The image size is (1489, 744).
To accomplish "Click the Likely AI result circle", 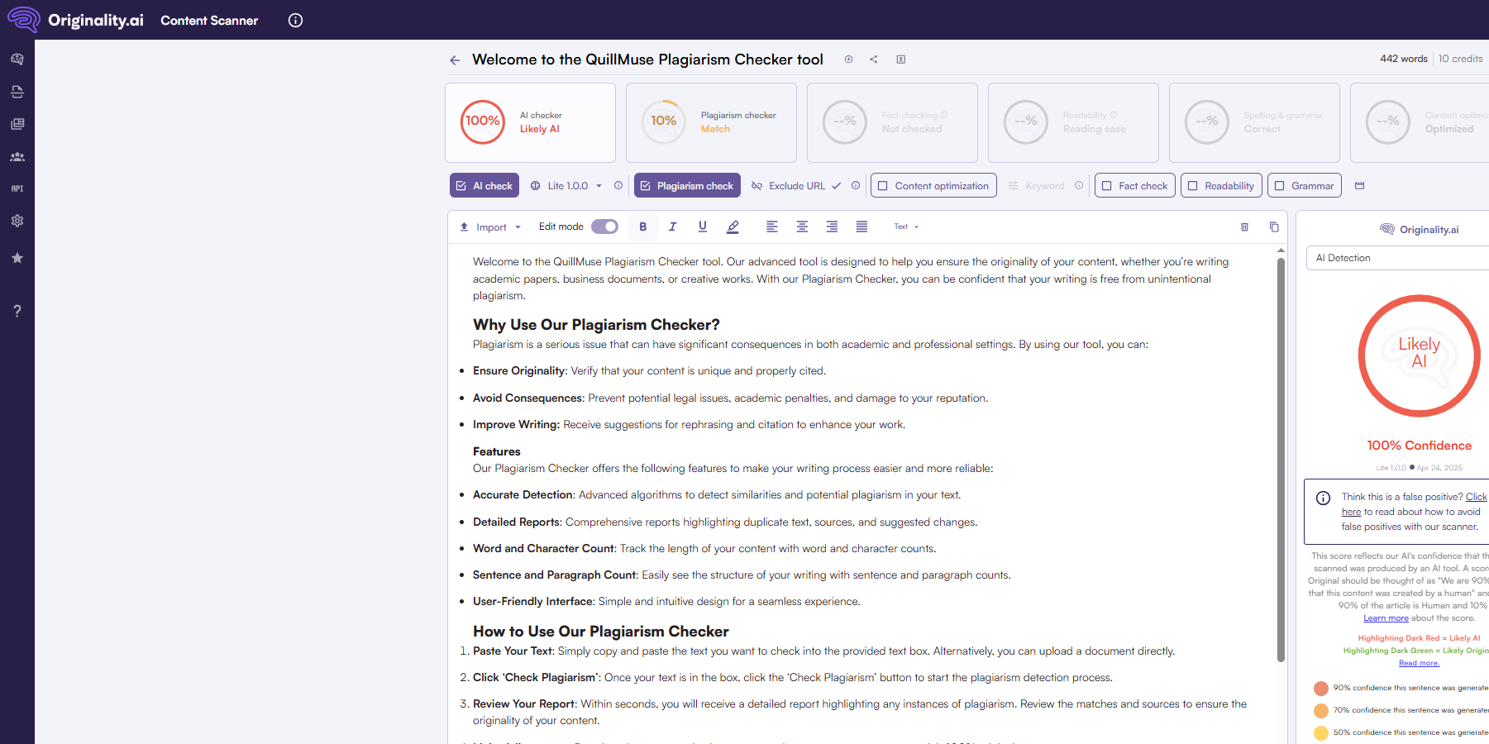I will pyautogui.click(x=1419, y=355).
